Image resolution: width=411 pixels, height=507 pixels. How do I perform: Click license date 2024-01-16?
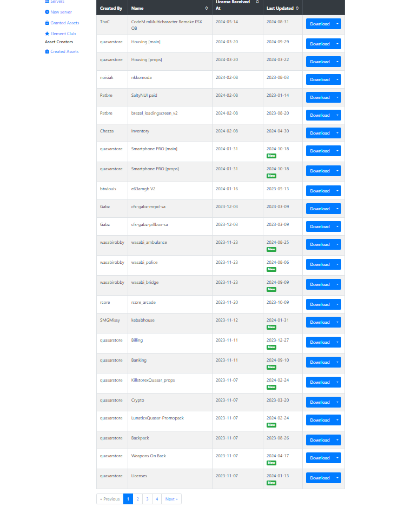click(227, 189)
